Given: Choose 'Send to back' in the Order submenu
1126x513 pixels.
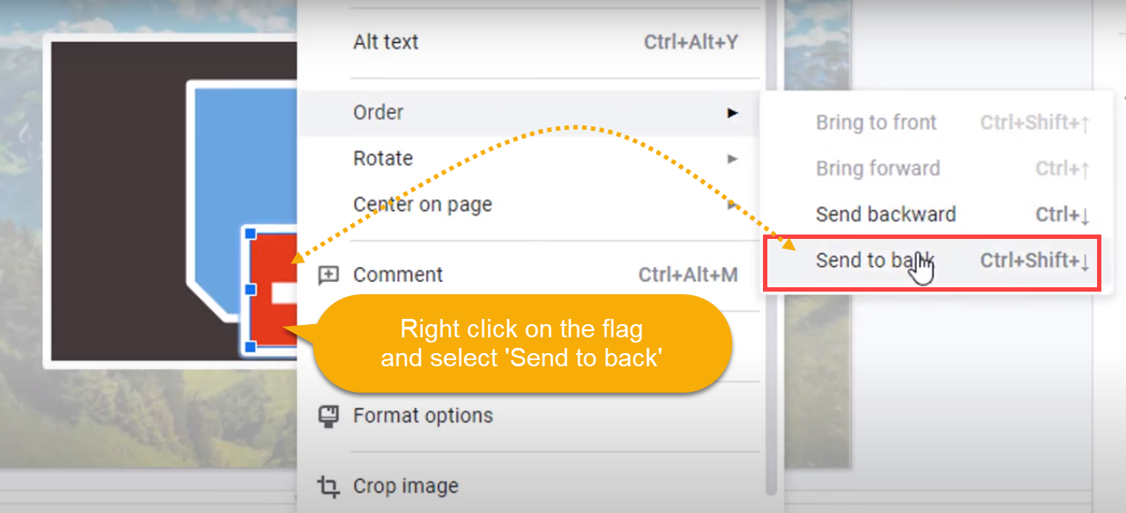Looking at the screenshot, I should [875, 260].
